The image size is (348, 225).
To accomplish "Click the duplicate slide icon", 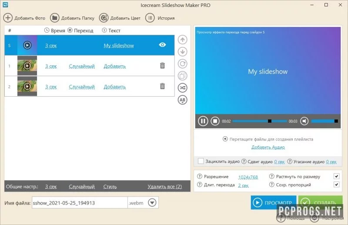I will 182,76.
